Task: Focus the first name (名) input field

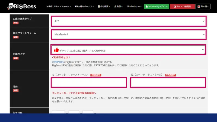Action: tap(89, 82)
